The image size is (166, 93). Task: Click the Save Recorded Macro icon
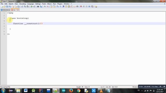92,6
